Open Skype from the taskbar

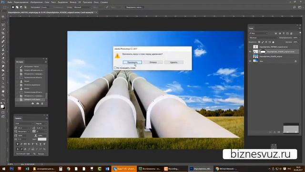[124, 169]
